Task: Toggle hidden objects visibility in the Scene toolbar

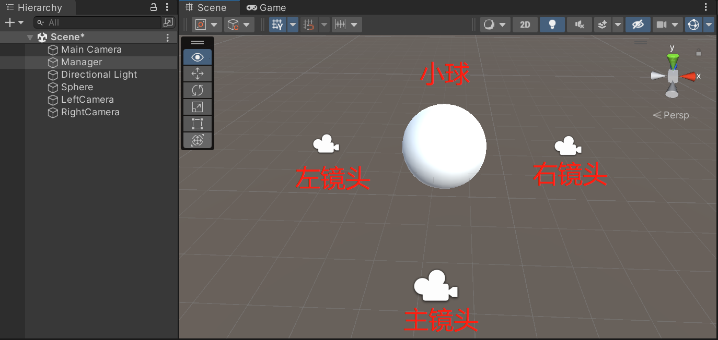Action: (638, 25)
